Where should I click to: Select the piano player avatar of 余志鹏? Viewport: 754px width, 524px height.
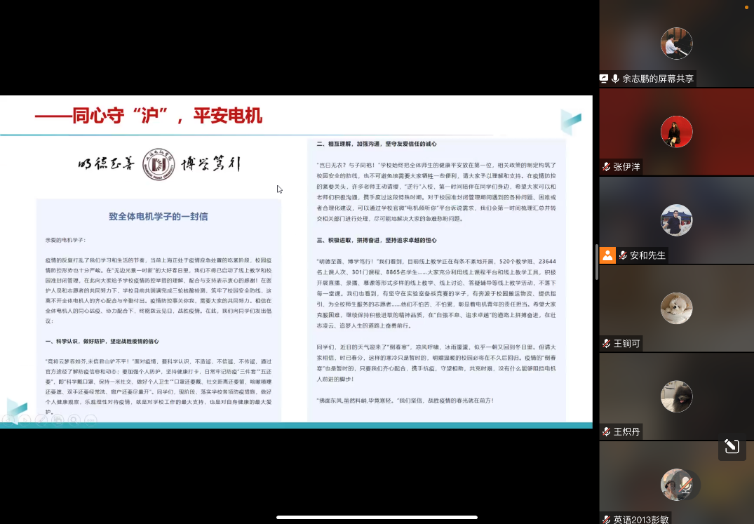point(676,43)
